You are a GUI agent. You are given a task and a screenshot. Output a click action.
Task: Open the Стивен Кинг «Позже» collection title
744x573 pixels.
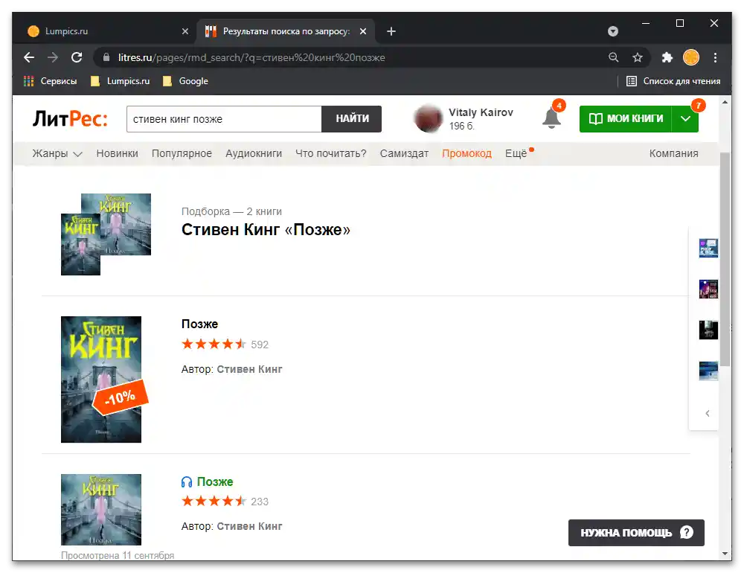pos(266,230)
